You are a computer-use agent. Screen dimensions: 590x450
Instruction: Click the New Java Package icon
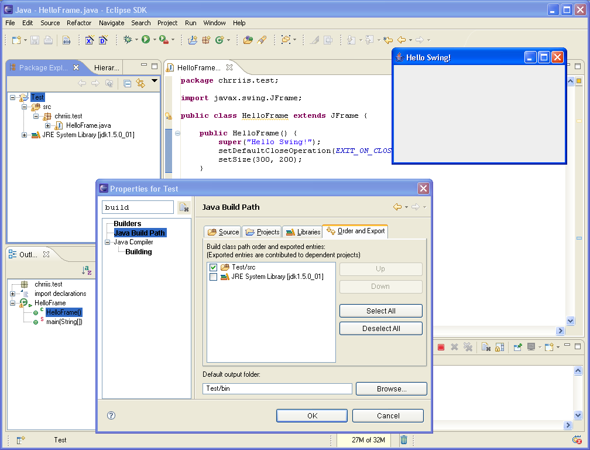tap(206, 40)
